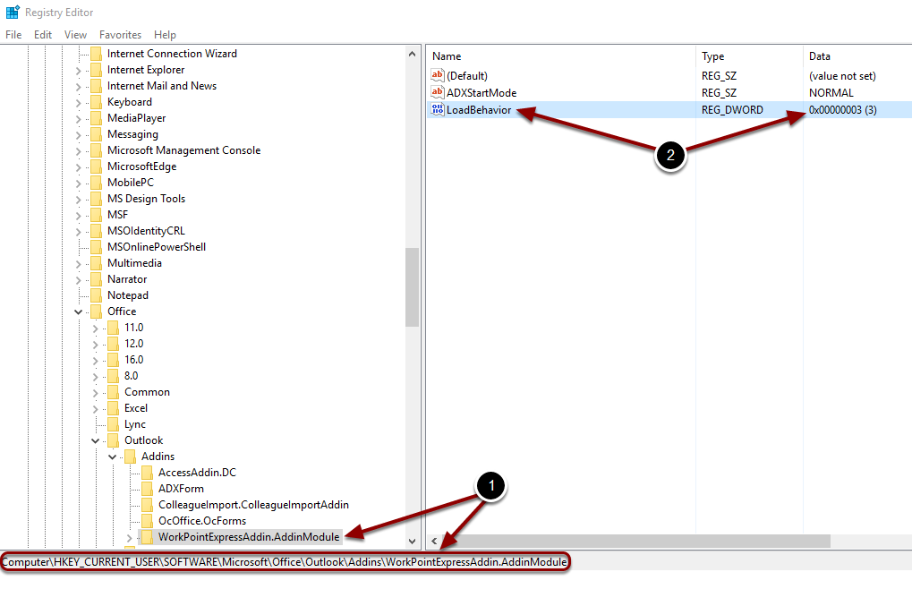
Task: Click the MobilePC folder icon
Action: point(96,183)
